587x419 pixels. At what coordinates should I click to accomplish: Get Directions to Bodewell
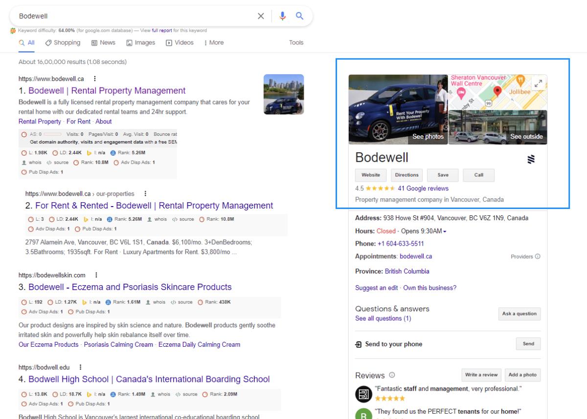click(x=406, y=175)
